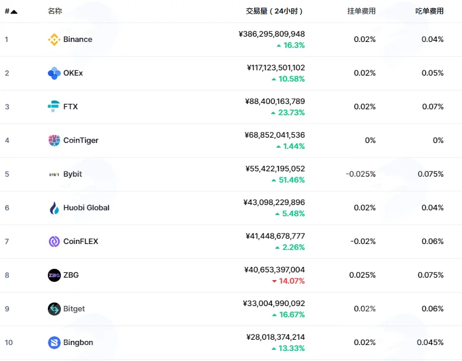Click the ZBG black circle icon
This screenshot has height=361, width=462.
pyautogui.click(x=54, y=275)
